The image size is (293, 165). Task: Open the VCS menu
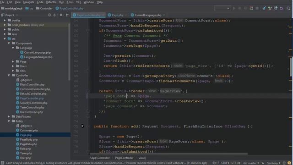click(78, 2)
